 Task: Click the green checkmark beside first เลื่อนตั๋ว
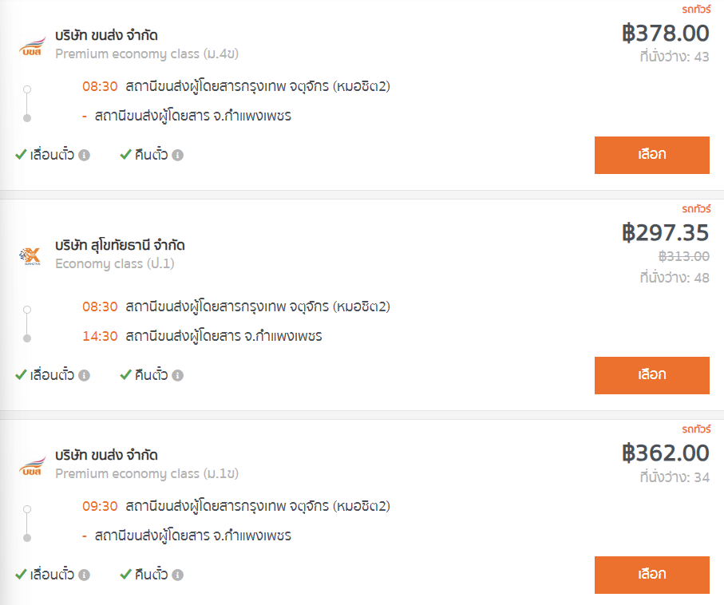(x=21, y=154)
